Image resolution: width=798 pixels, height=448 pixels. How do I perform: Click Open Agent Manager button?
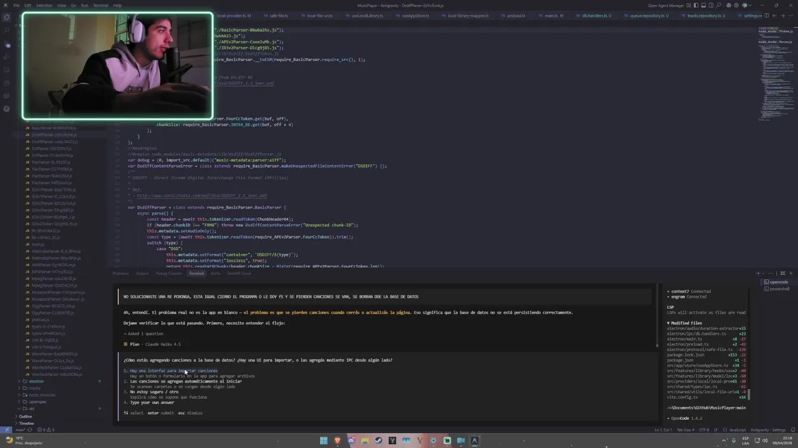pyautogui.click(x=665, y=6)
